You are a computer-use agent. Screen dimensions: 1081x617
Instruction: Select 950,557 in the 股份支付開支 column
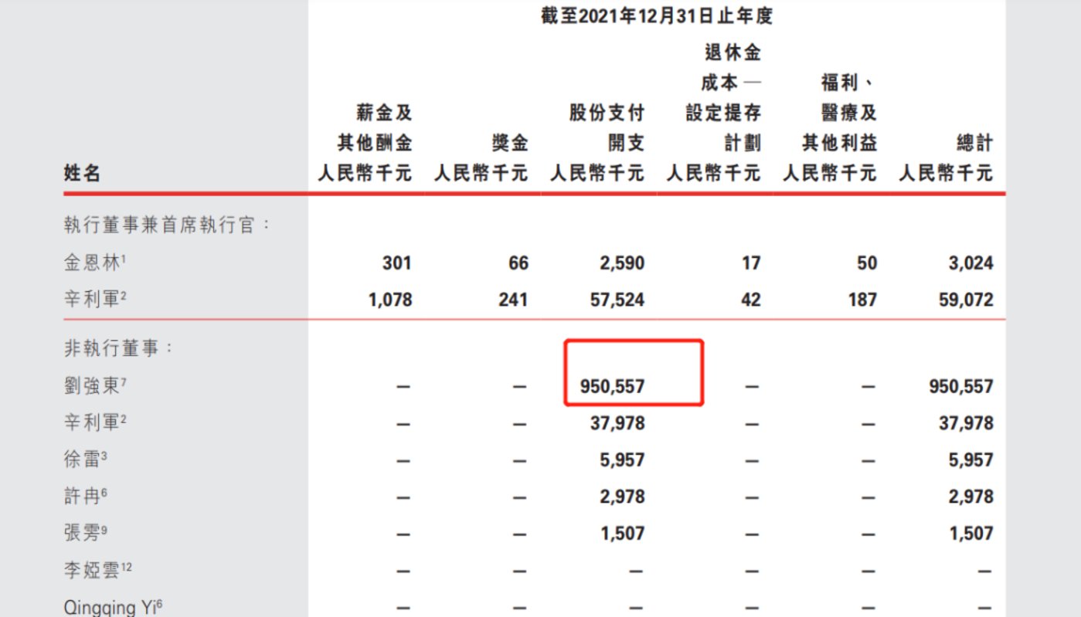[x=612, y=387]
